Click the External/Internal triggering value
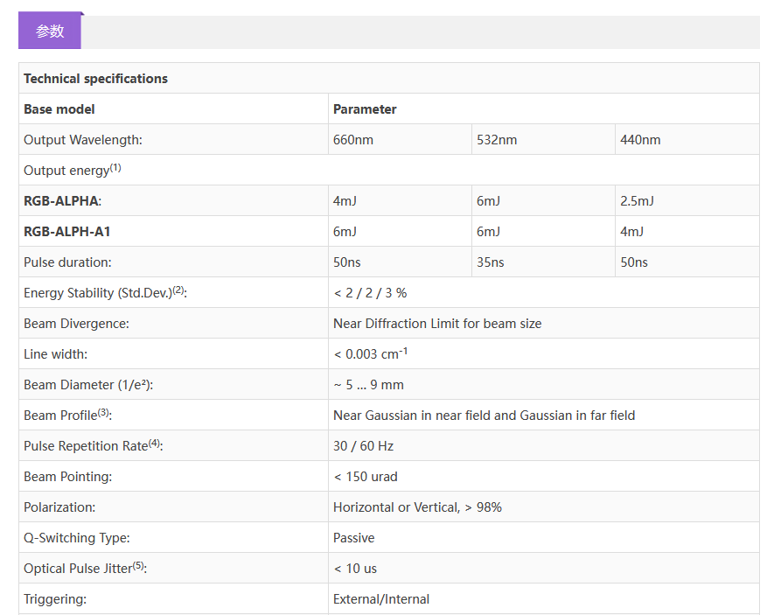Viewport: 781px width, 615px height. [381, 599]
